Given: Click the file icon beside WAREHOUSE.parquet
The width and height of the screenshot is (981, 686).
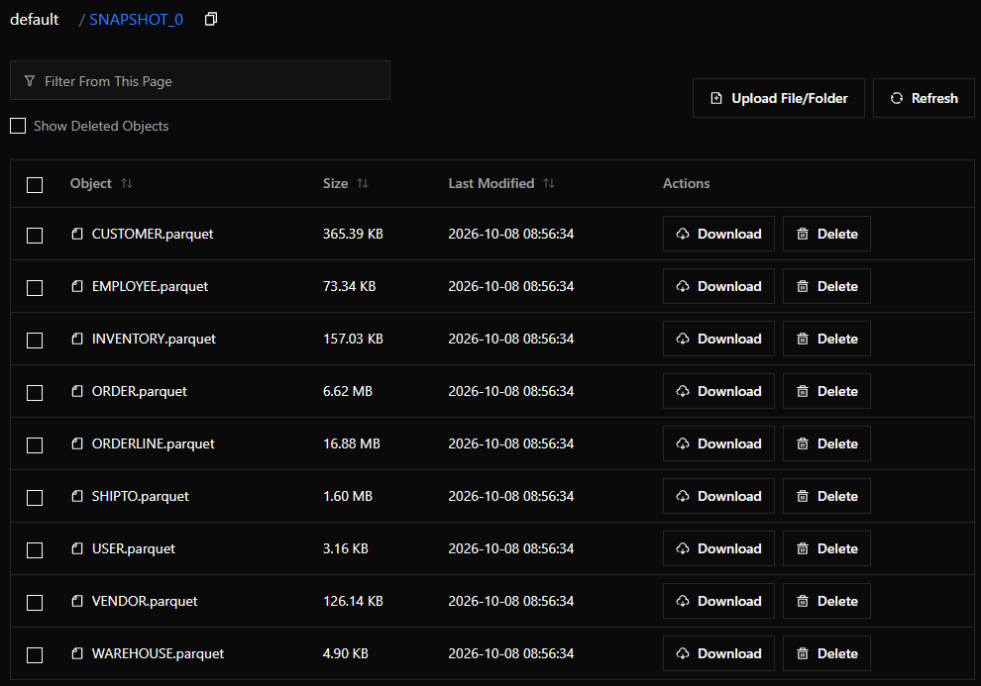Looking at the screenshot, I should click(77, 653).
